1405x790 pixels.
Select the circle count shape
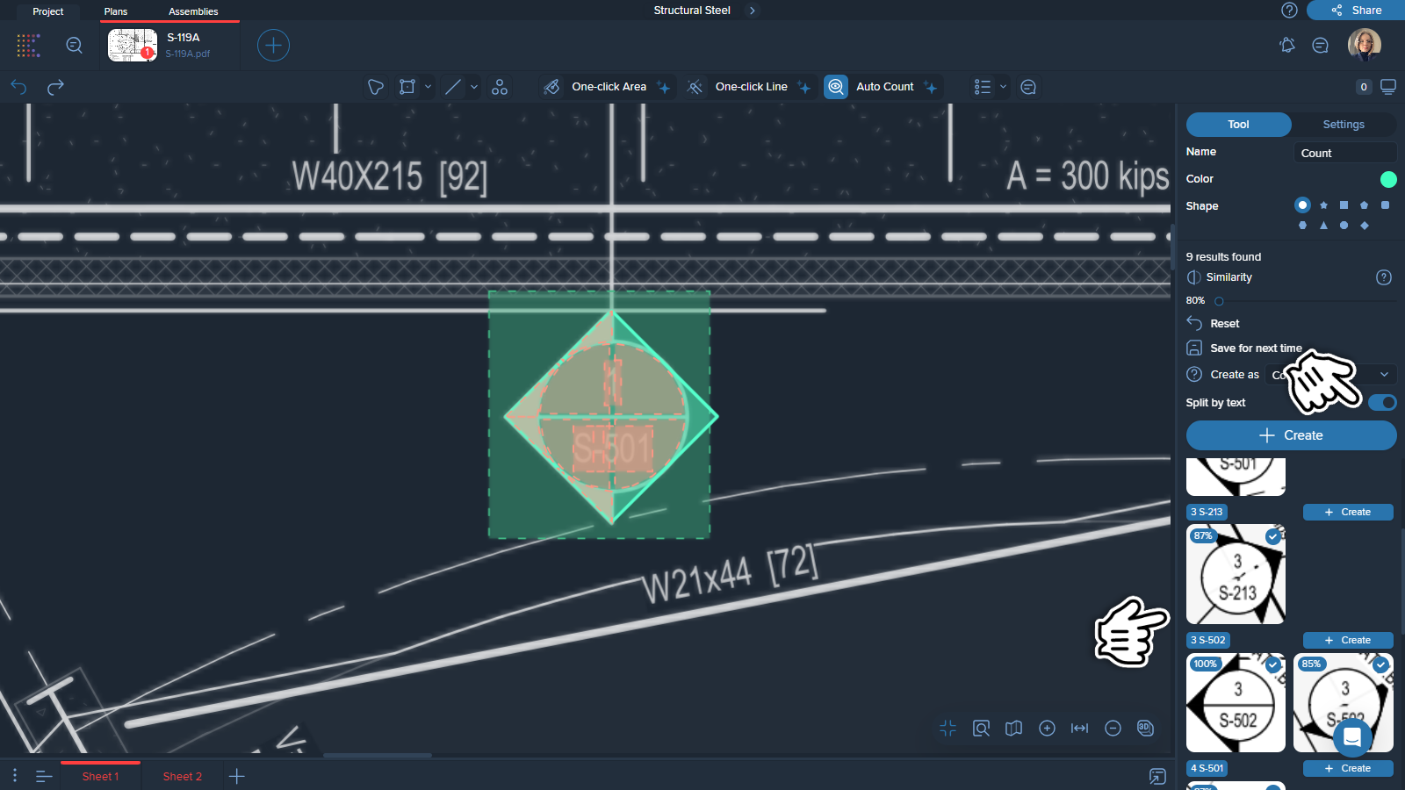pos(1302,205)
